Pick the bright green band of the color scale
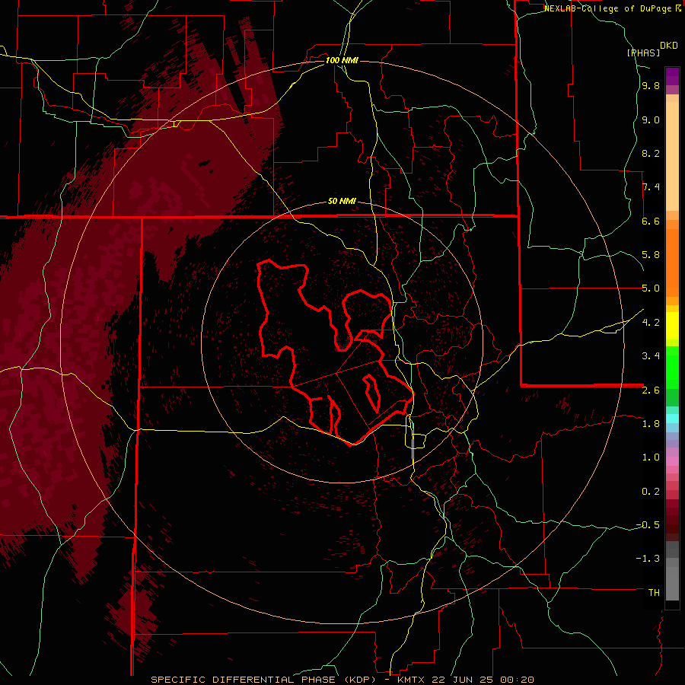The height and width of the screenshot is (685, 685). (672, 368)
